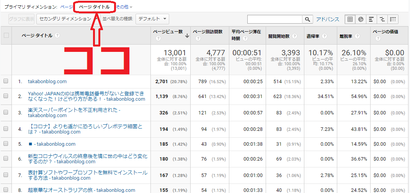The height and width of the screenshot is (193, 410).
Task: Click total pageviews value 13,001
Action: point(175,53)
